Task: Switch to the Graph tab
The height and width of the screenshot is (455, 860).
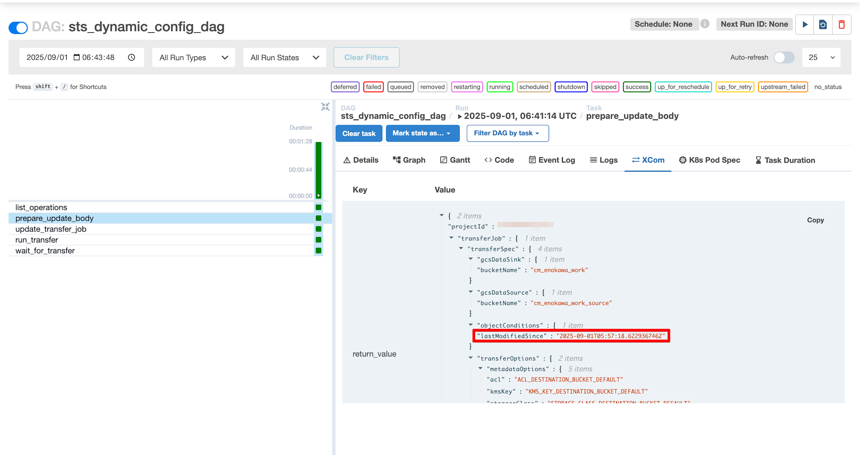Action: 409,160
